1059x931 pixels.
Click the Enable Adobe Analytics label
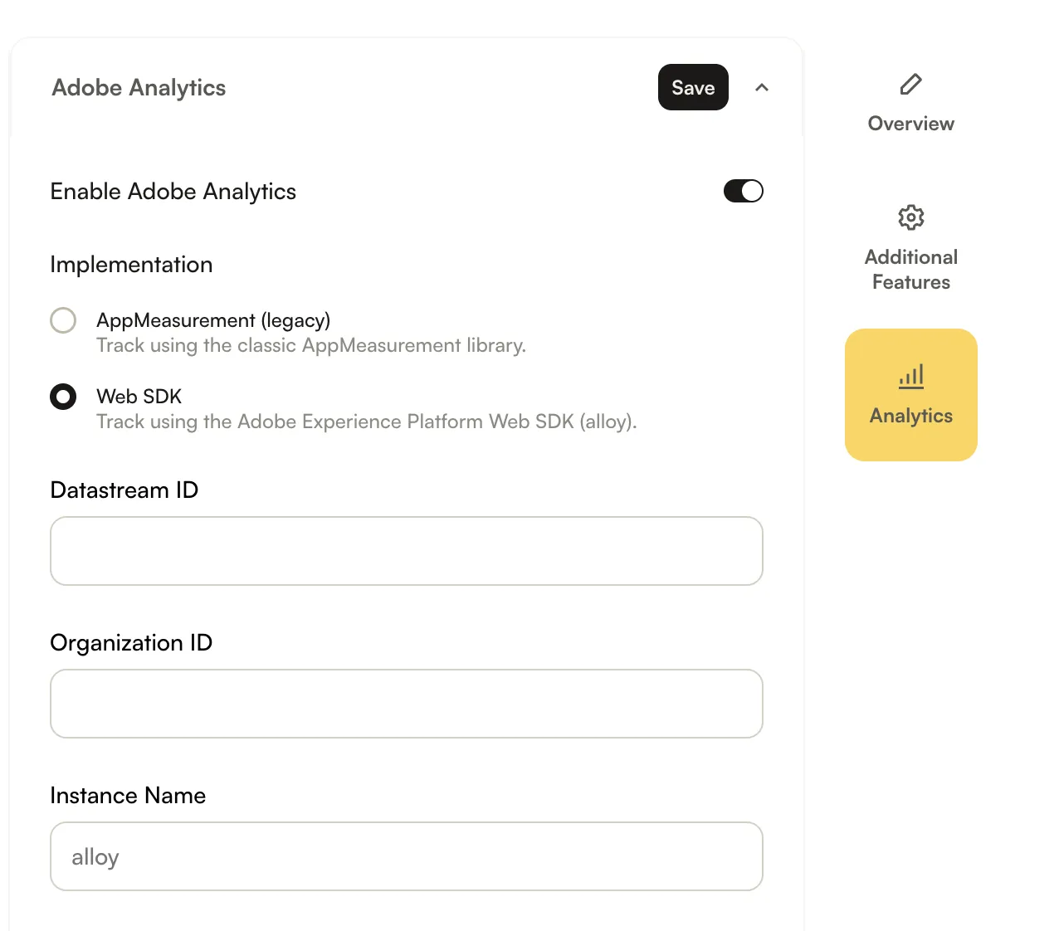pos(173,192)
